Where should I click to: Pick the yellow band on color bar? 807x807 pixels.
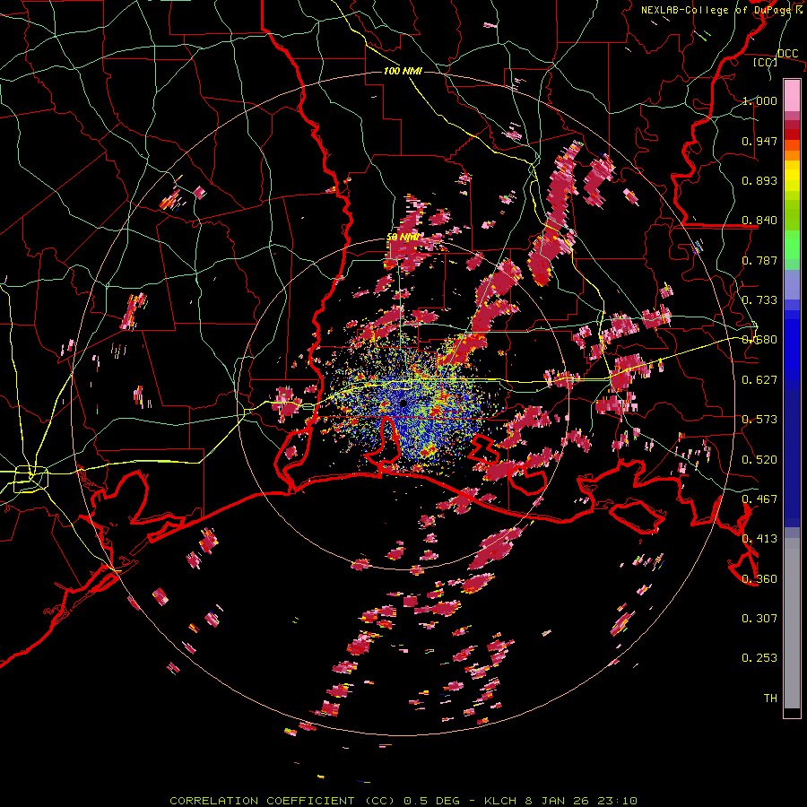pos(792,177)
